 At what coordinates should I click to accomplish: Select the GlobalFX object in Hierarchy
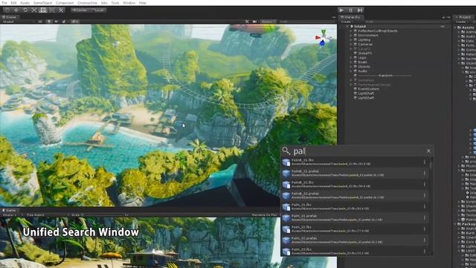[x=365, y=53]
